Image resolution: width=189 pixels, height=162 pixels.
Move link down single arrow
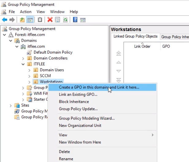(x=118, y=71)
